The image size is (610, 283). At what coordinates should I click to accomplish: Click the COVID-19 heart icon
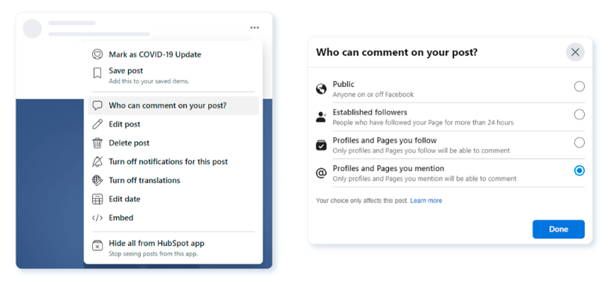pos(97,54)
